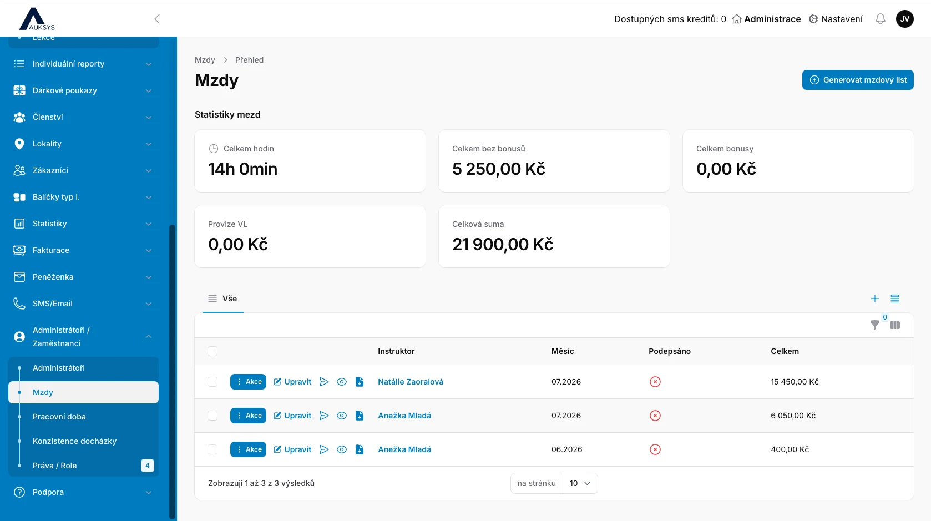Sort by the Celkem column header
This screenshot has height=521, width=931.
pyautogui.click(x=785, y=351)
